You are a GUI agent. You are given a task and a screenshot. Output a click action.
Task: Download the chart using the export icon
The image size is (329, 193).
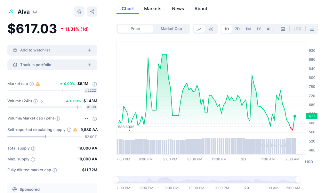click(x=312, y=29)
